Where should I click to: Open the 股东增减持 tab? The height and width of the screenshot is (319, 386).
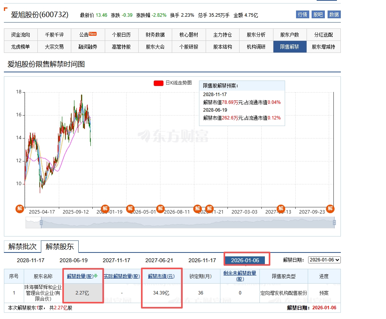click(x=324, y=47)
